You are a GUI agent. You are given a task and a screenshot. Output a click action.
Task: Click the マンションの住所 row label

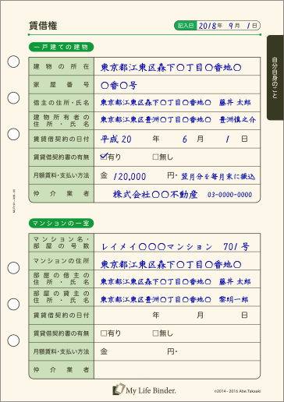[62, 261]
